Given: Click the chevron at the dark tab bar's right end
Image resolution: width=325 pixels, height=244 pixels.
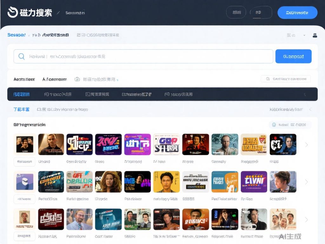Looking at the screenshot, I should tap(305, 94).
